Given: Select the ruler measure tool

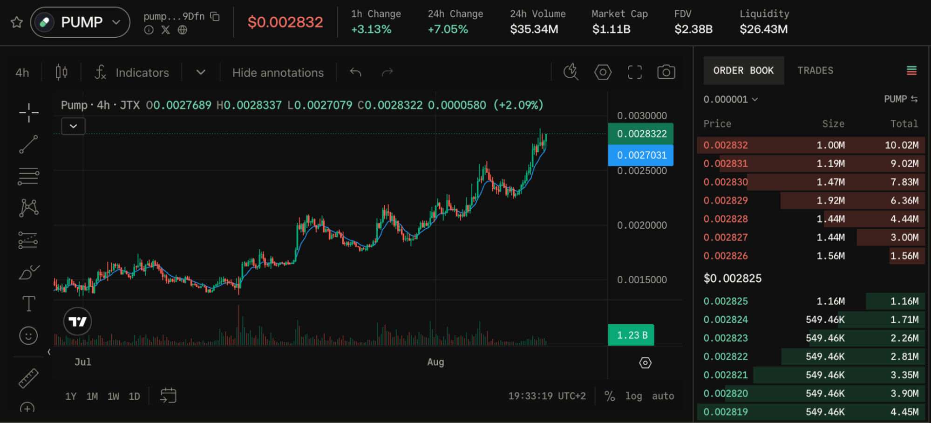Looking at the screenshot, I should pos(28,378).
